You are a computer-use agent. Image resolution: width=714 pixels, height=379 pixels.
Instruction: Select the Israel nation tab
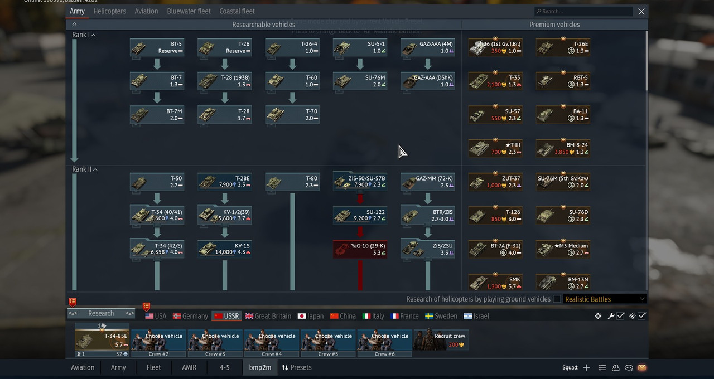pos(476,316)
